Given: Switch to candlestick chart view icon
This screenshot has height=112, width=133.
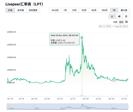Looking at the screenshot, I should point(119,16).
